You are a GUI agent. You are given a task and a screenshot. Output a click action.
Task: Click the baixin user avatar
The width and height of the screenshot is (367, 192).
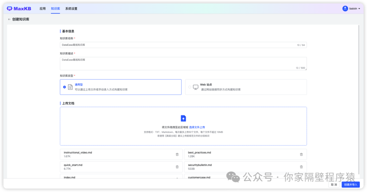pos(345,9)
